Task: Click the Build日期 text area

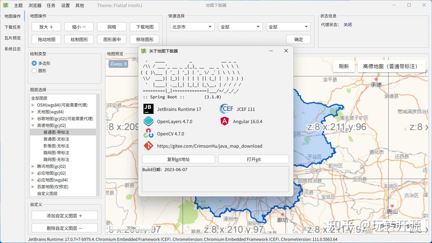Action: coord(215,179)
